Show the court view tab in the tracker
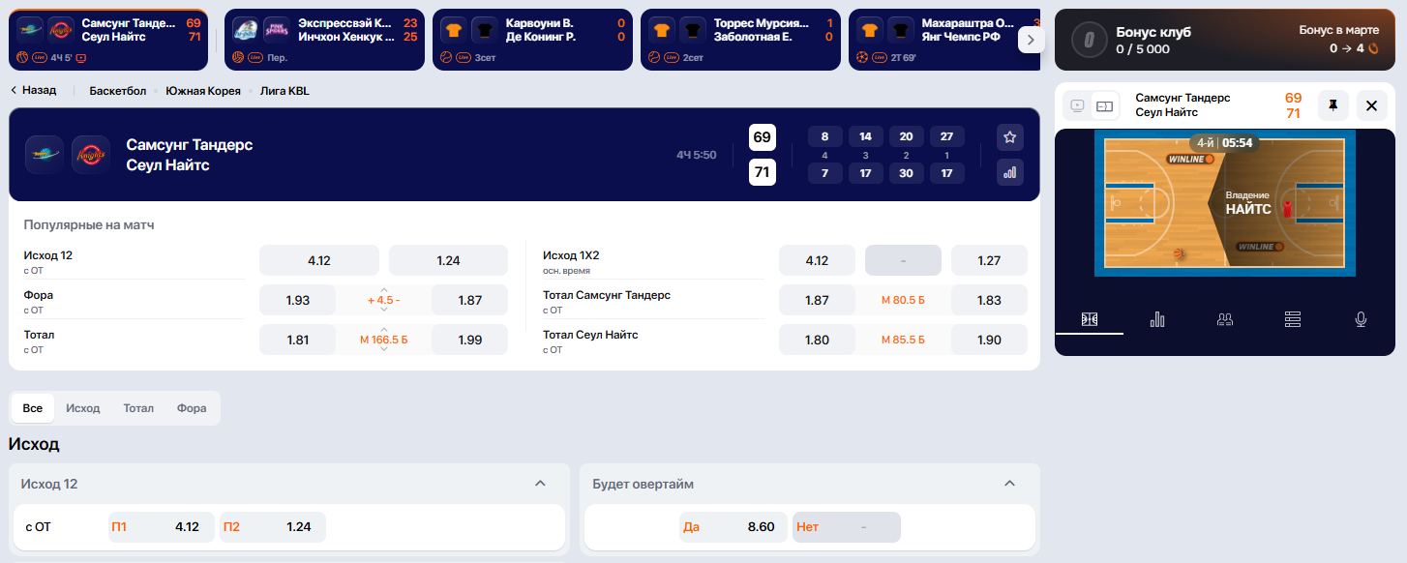The width and height of the screenshot is (1407, 563). point(1090,319)
